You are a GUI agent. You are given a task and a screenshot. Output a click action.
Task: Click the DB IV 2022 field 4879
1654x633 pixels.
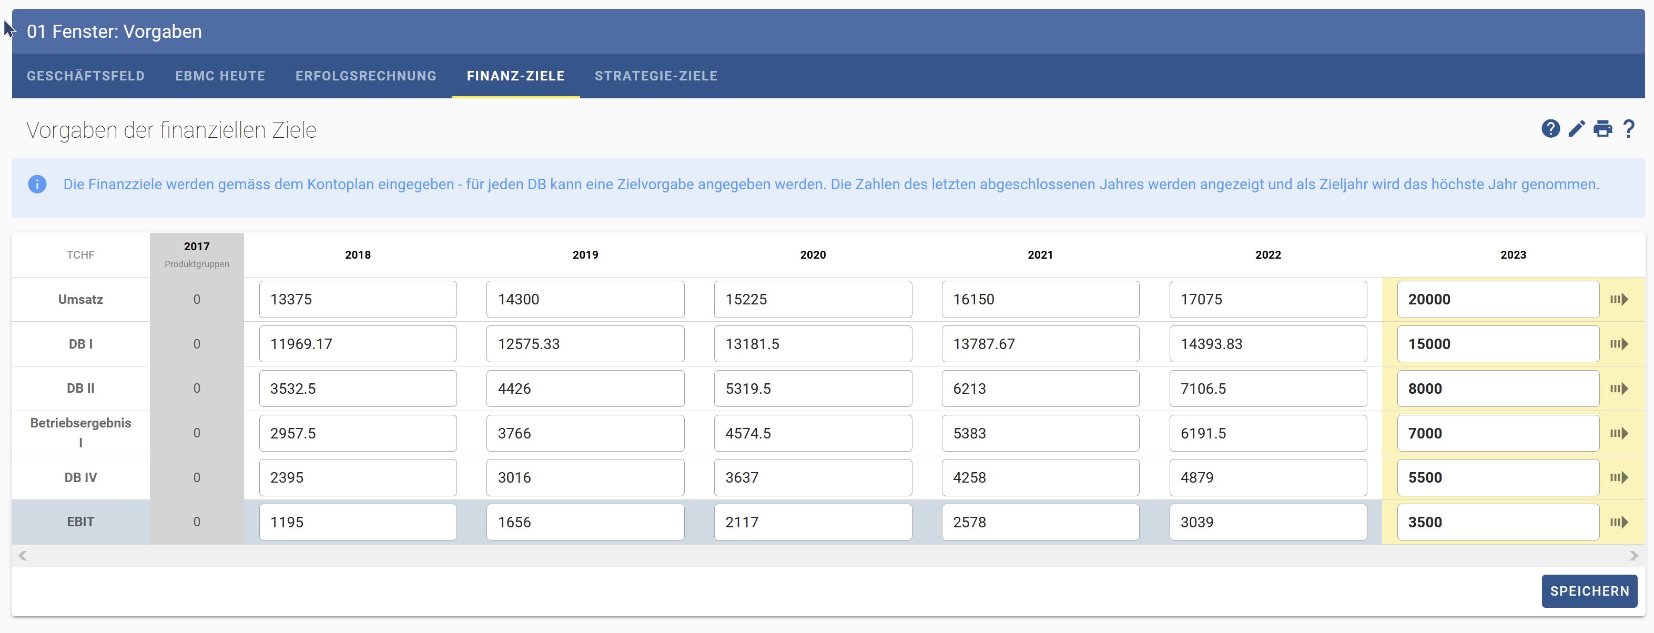[x=1268, y=477]
